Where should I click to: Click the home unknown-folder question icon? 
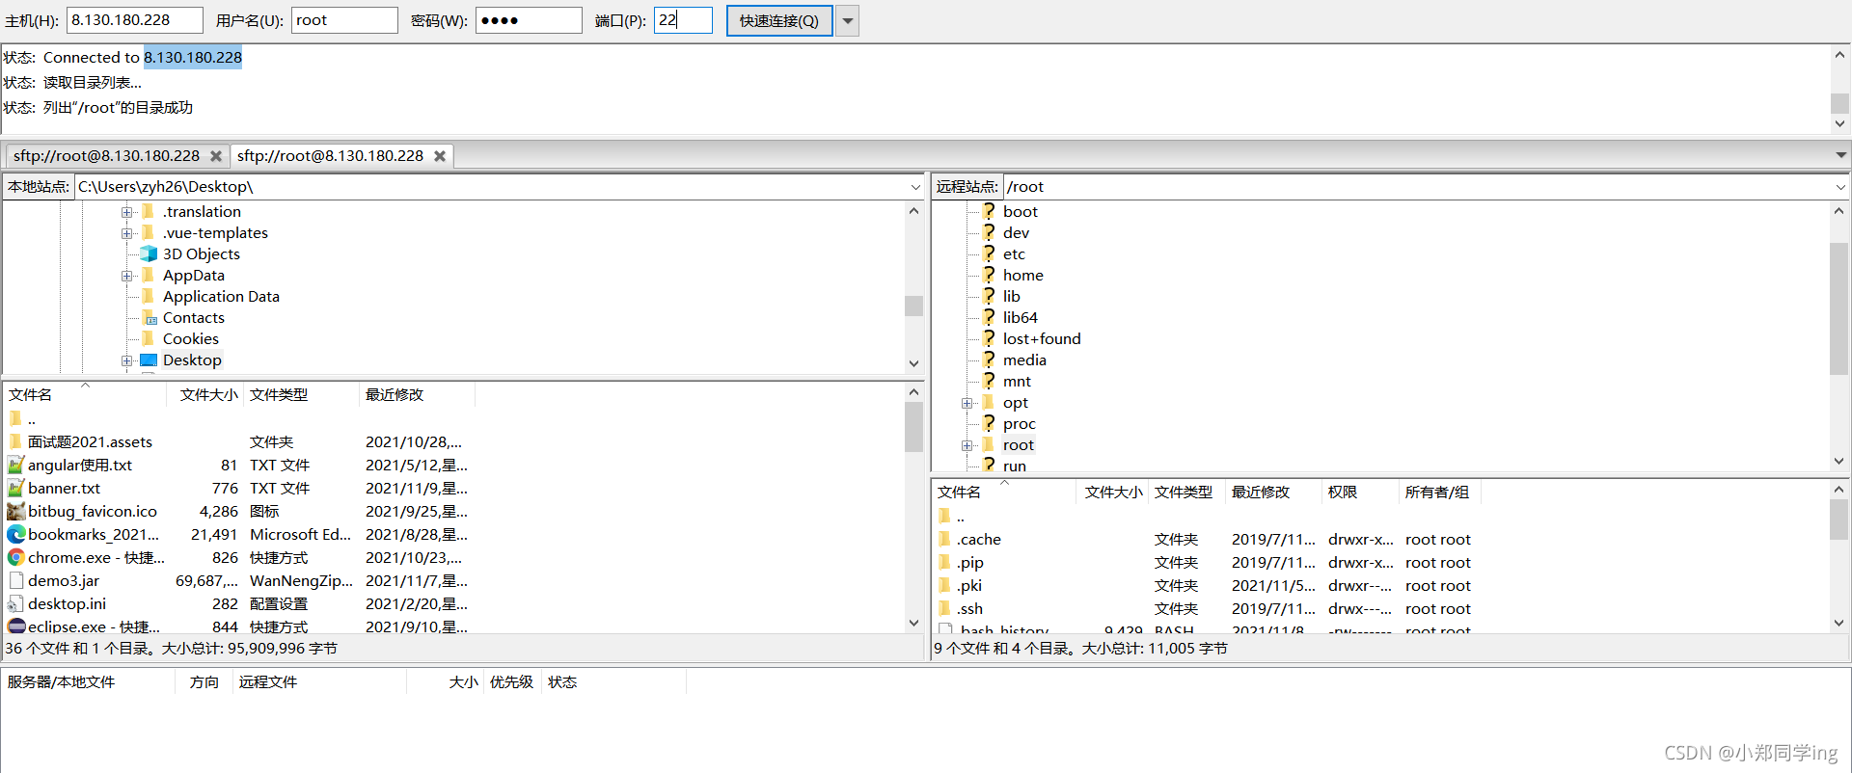pos(989,275)
